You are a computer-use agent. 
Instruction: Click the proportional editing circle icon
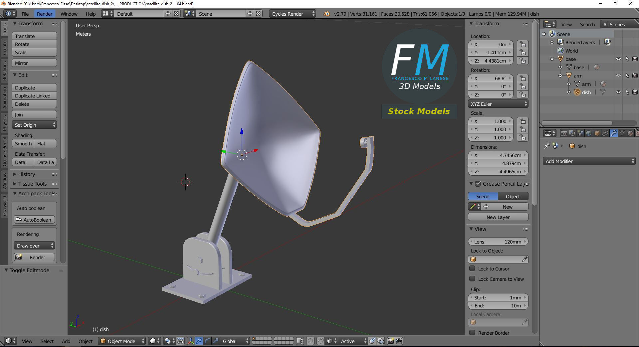[x=310, y=341]
